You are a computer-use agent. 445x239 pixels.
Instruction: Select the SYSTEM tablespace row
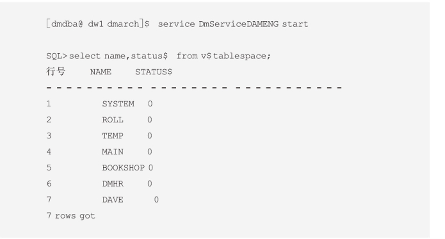[x=99, y=104]
